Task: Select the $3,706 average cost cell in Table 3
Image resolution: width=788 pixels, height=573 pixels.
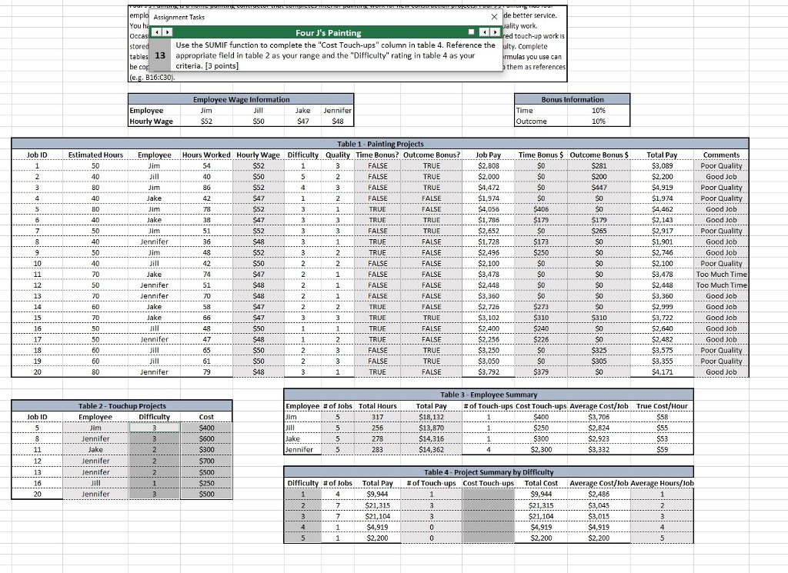Action: [x=599, y=417]
